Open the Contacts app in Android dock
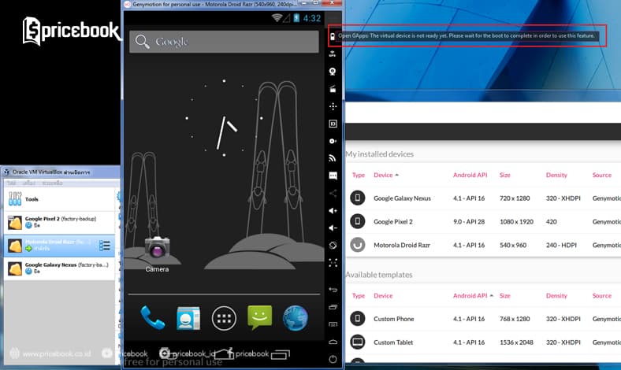This screenshot has height=370, width=621. pos(188,318)
